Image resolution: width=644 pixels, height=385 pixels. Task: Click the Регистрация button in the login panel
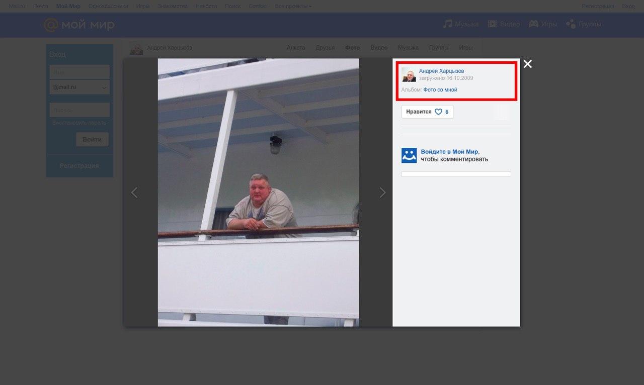pos(79,165)
